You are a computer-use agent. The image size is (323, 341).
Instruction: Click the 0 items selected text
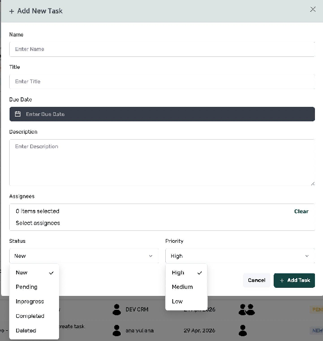pyautogui.click(x=38, y=211)
